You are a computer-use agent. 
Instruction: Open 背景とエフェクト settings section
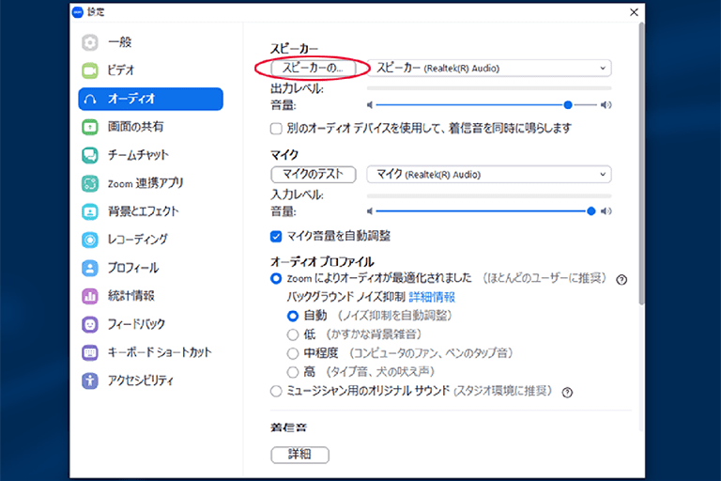[x=150, y=211]
